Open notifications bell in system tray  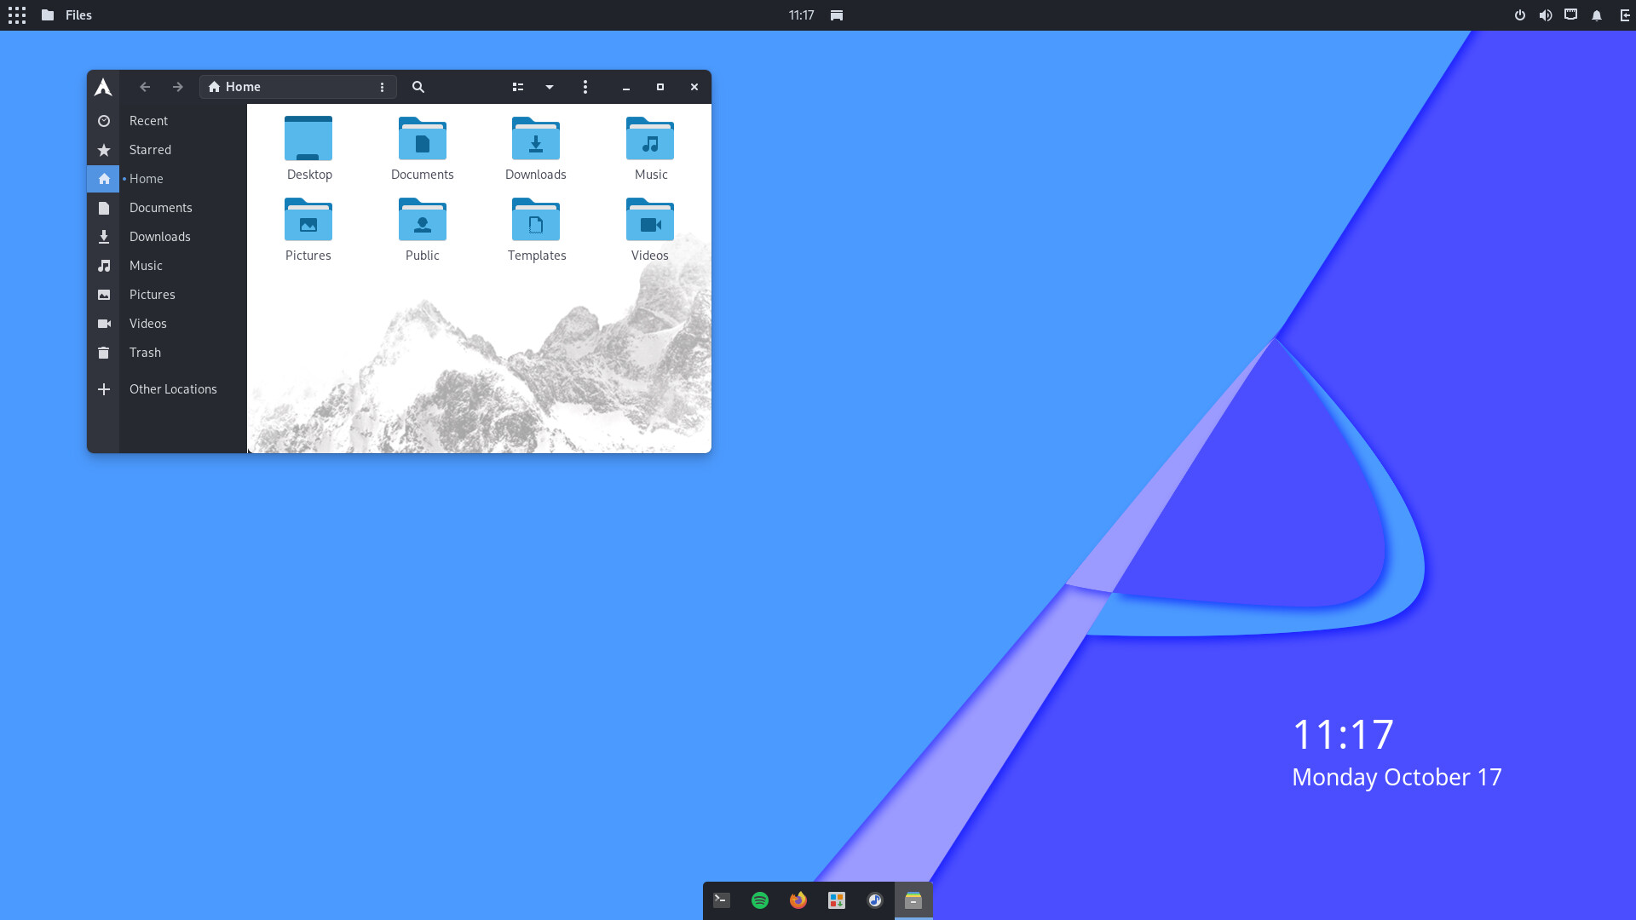point(1597,15)
